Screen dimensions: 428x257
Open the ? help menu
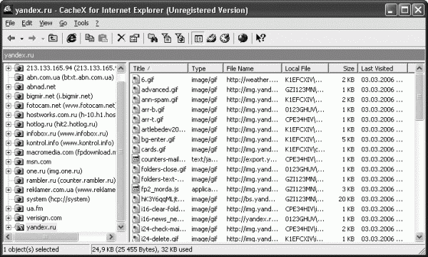[x=97, y=24]
